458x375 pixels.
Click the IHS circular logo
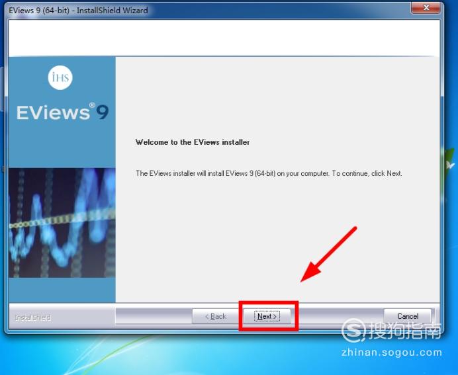click(x=60, y=77)
